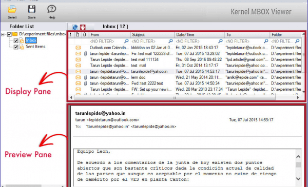Click email list horizontal scrollbar thumb
The width and height of the screenshot is (308, 187).
coord(175,98)
